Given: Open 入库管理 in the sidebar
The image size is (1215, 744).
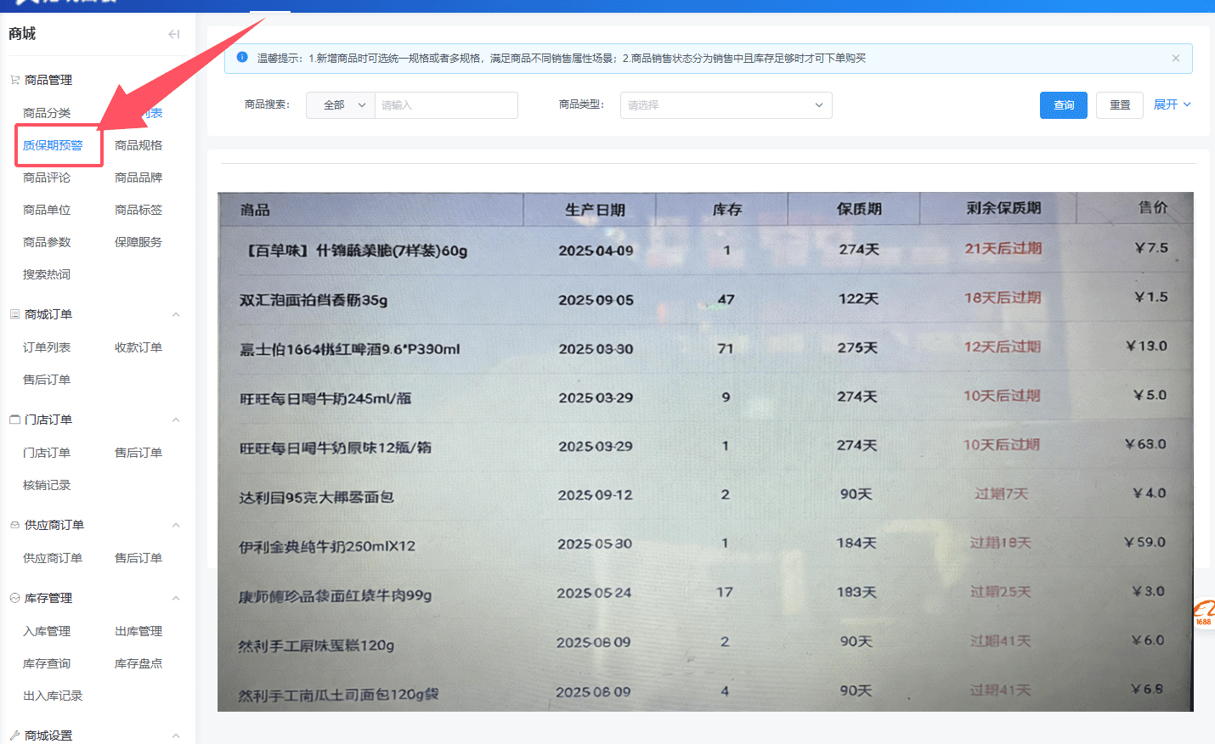Looking at the screenshot, I should [x=47, y=631].
